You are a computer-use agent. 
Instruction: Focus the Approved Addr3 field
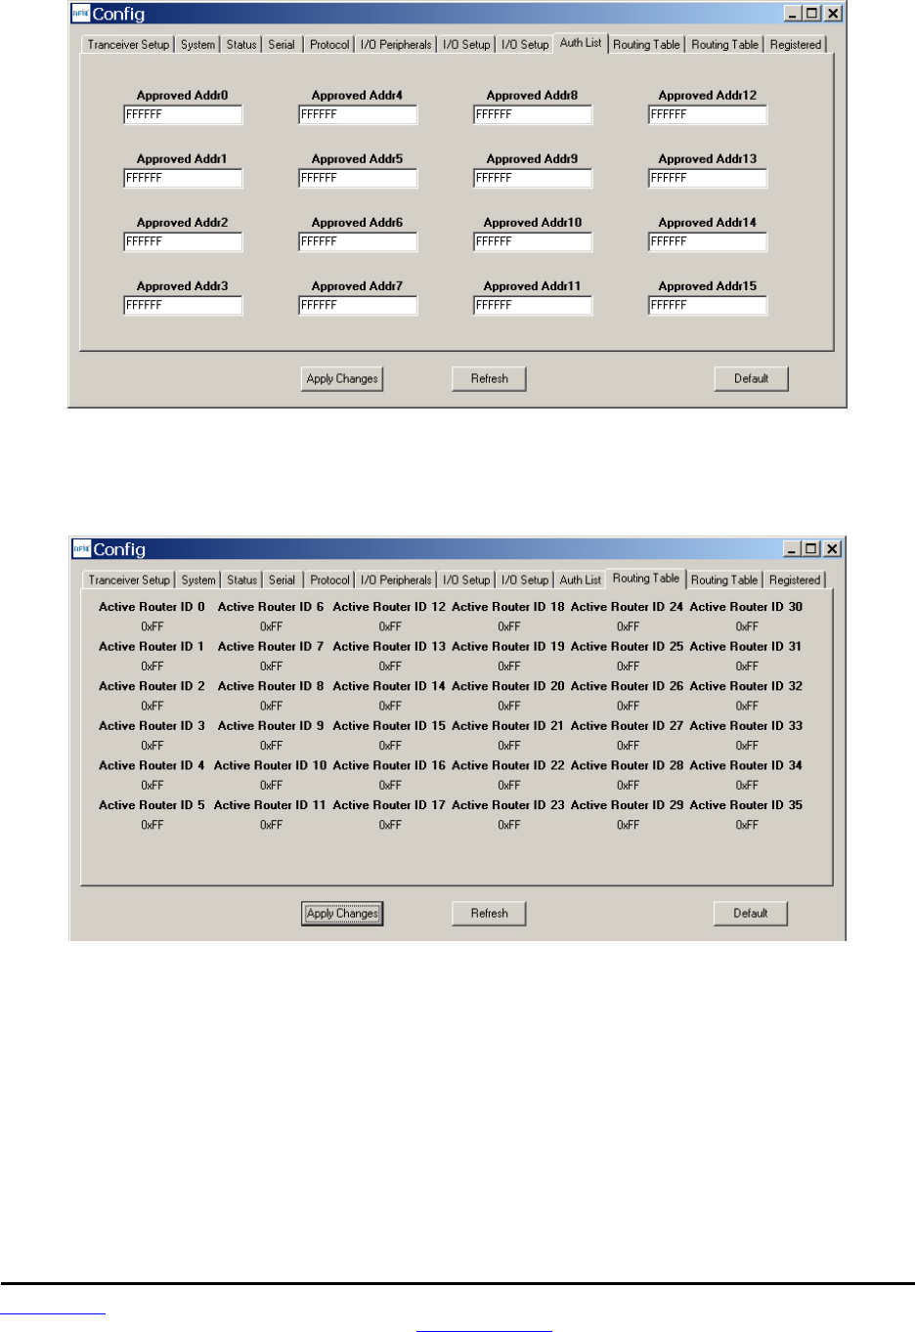point(183,306)
